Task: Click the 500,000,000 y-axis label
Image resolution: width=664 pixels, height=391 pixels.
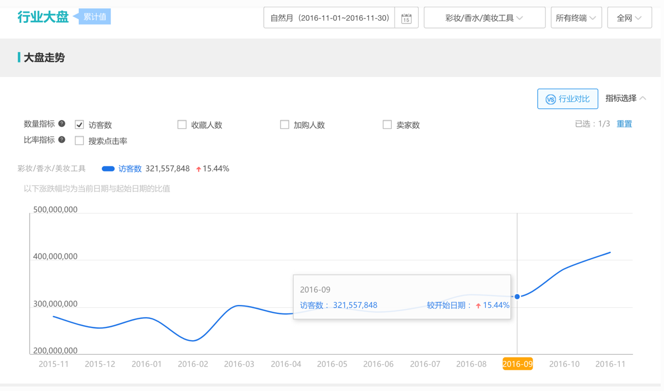Action: coord(55,209)
